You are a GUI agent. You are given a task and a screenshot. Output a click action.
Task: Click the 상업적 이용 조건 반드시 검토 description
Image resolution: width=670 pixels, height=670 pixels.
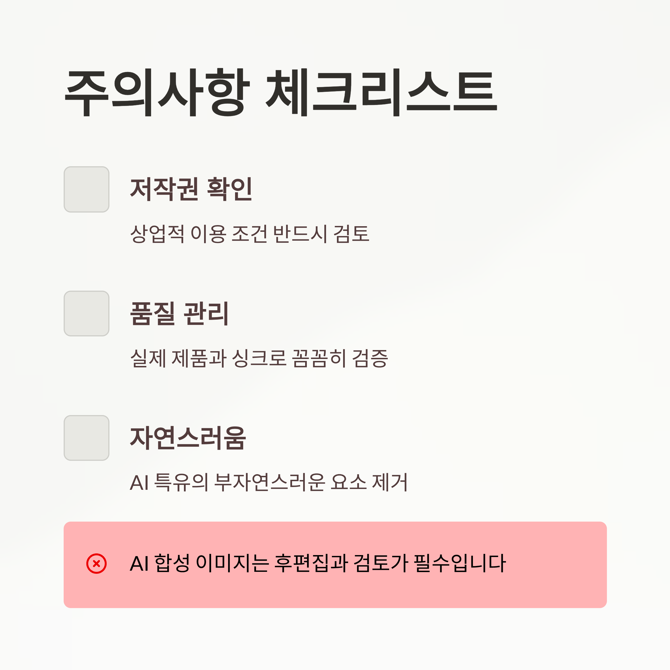(x=250, y=234)
